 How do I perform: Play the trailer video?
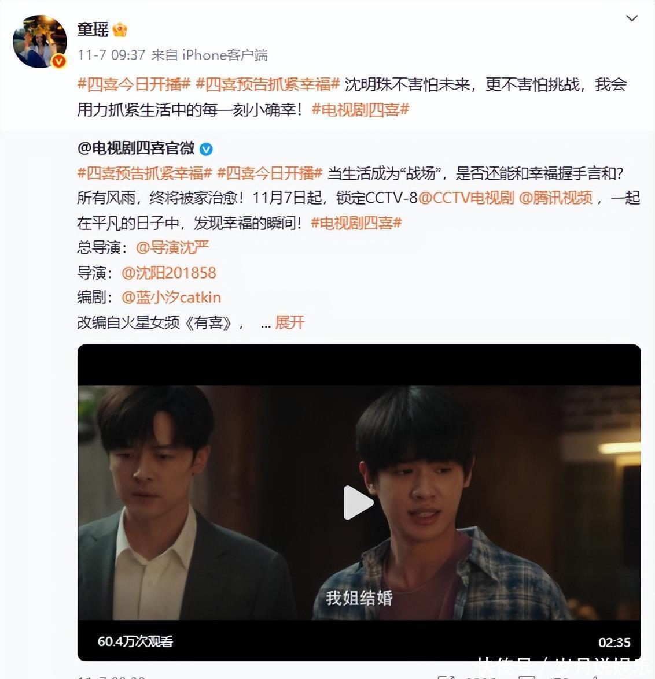coord(359,502)
